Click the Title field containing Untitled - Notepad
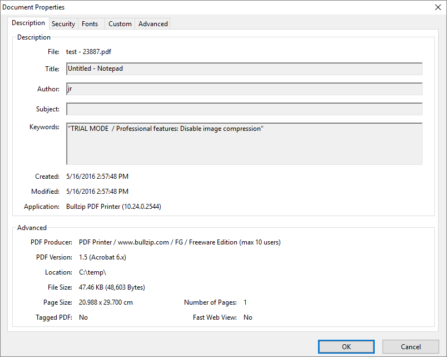The height and width of the screenshot is (357, 447). coord(244,69)
